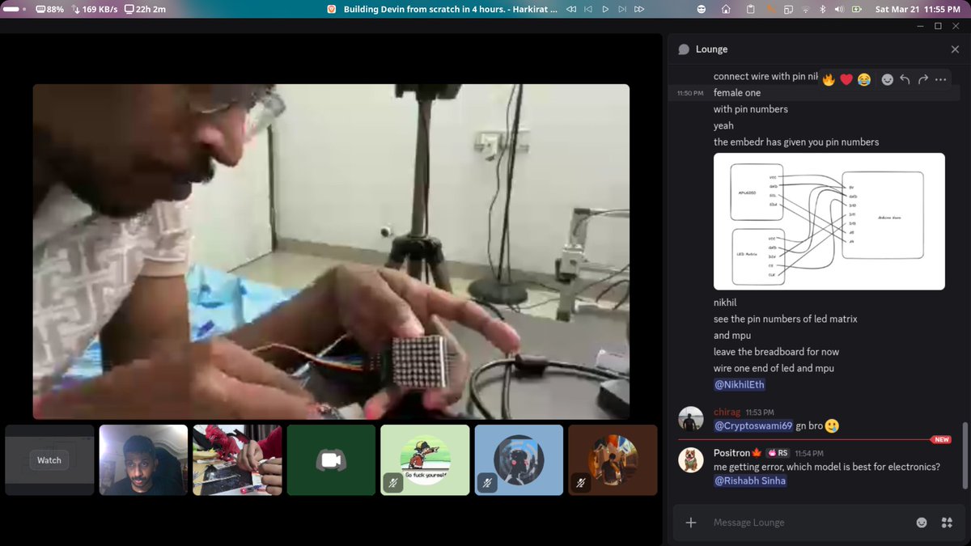Screen dimensions: 971x546
Task: React with the fire emoji
Action: (829, 79)
